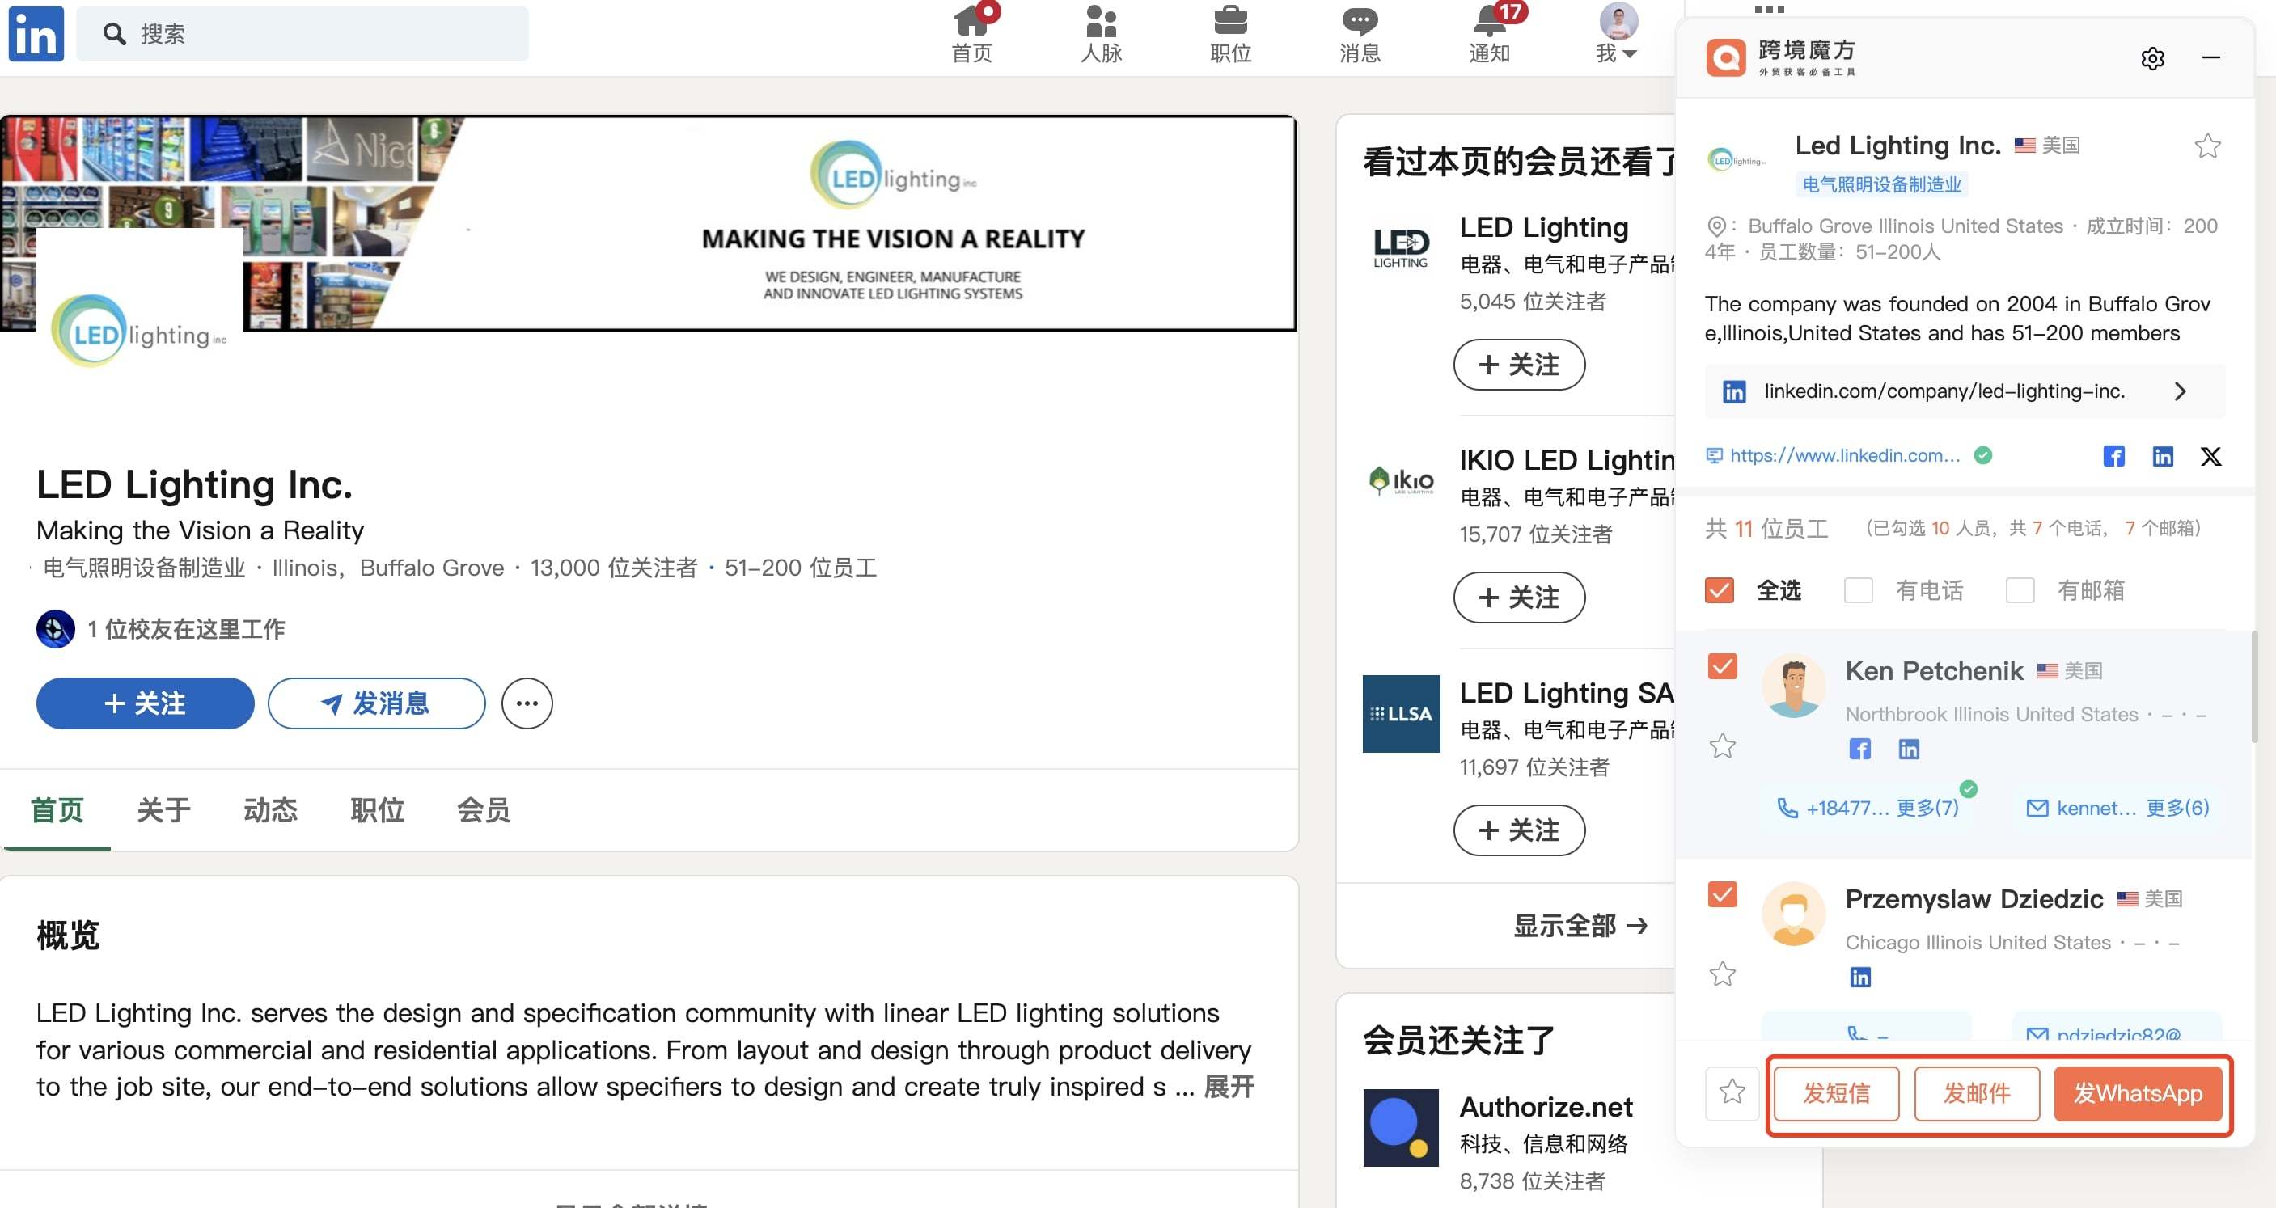Open the 51-200 位员工 link
Viewport: 2276px width, 1208px height.
[801, 568]
